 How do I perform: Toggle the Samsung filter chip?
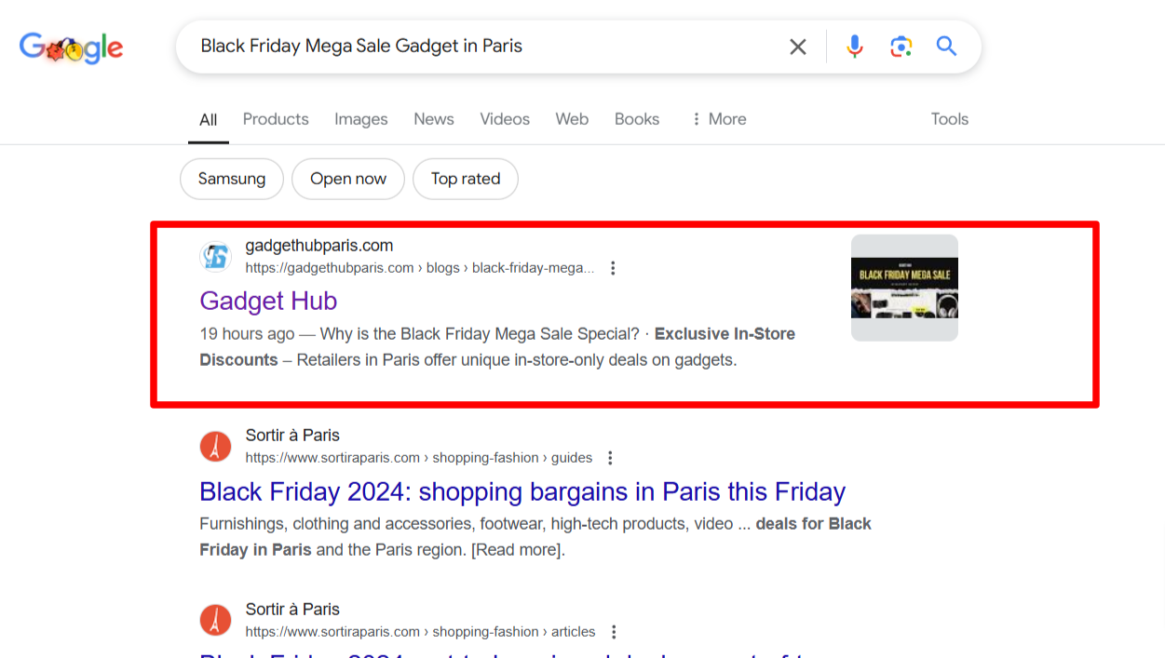pyautogui.click(x=232, y=179)
